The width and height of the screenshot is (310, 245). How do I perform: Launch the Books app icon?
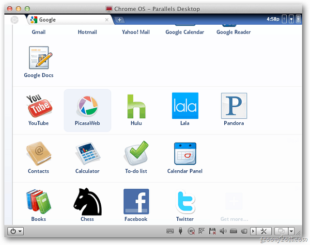[39, 201]
